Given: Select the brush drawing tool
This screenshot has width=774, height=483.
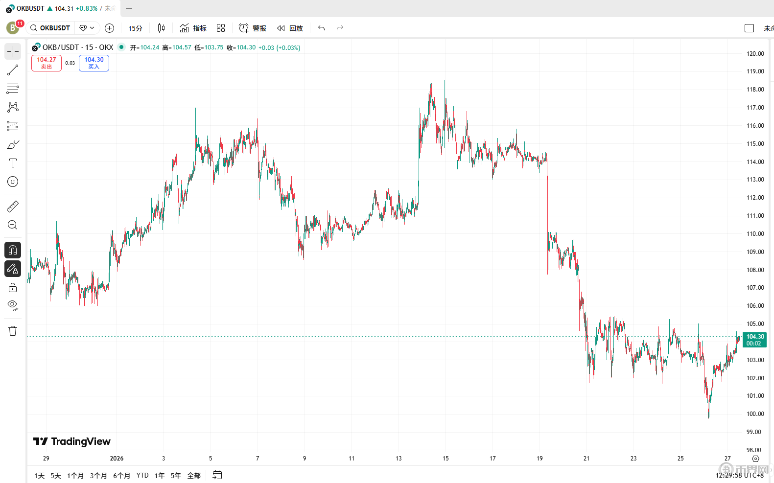Looking at the screenshot, I should pos(13,144).
